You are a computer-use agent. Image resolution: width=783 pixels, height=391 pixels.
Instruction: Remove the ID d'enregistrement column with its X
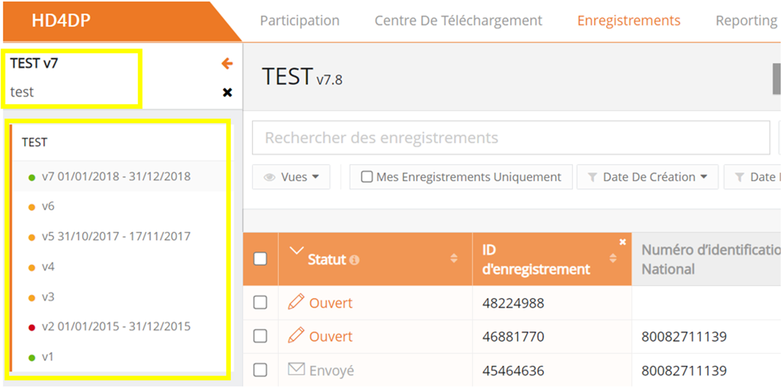tap(622, 242)
